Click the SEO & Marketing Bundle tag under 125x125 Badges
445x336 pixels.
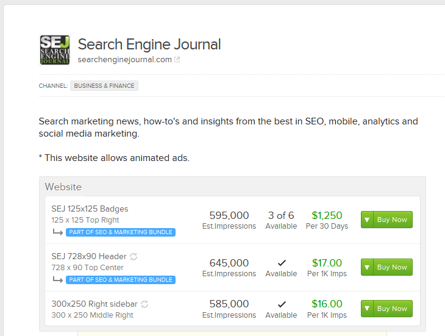(x=120, y=232)
